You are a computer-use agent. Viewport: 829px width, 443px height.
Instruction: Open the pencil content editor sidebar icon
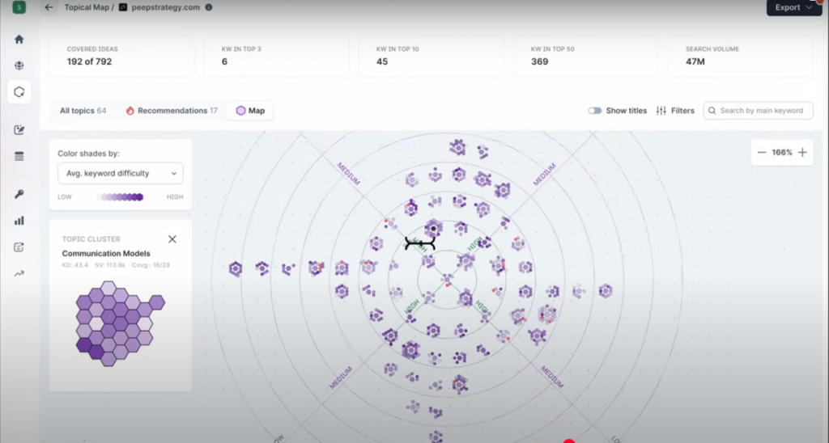pos(19,130)
